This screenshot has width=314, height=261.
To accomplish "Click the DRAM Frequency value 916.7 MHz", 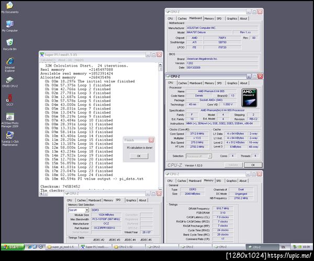I will (223, 209).
